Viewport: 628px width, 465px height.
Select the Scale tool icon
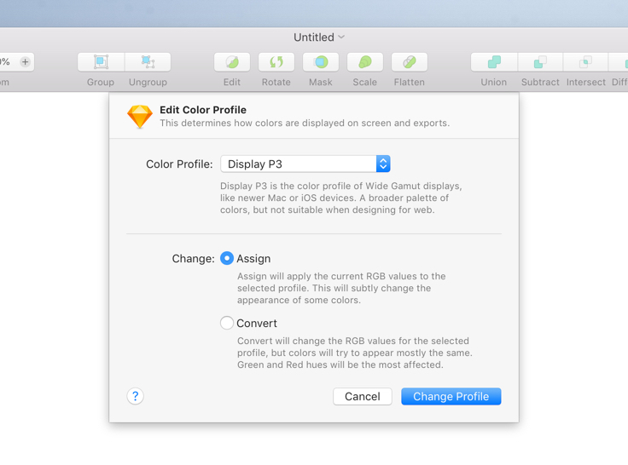(365, 62)
